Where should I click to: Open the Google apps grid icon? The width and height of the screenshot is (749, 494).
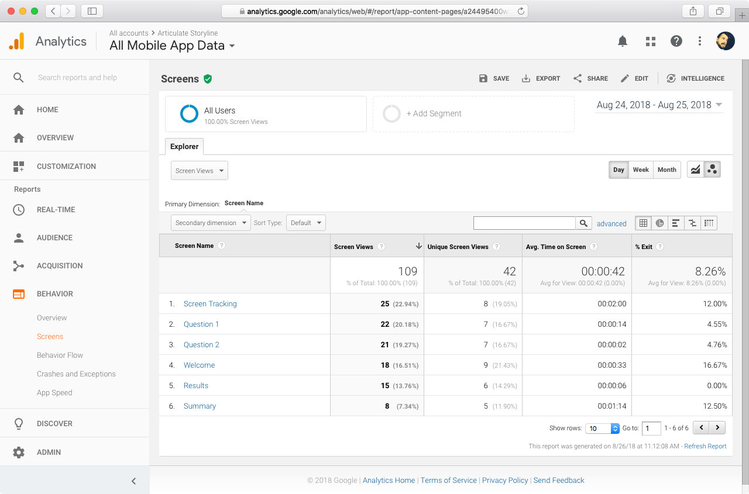pyautogui.click(x=650, y=41)
